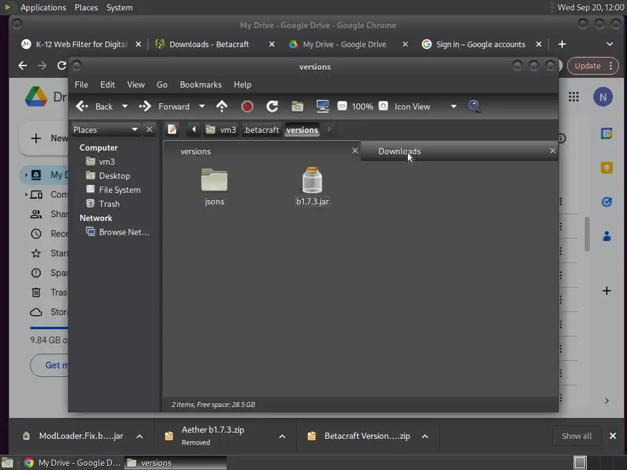Image resolution: width=627 pixels, height=470 pixels.
Task: Switch to My Drive taskbar window button
Action: (x=73, y=463)
